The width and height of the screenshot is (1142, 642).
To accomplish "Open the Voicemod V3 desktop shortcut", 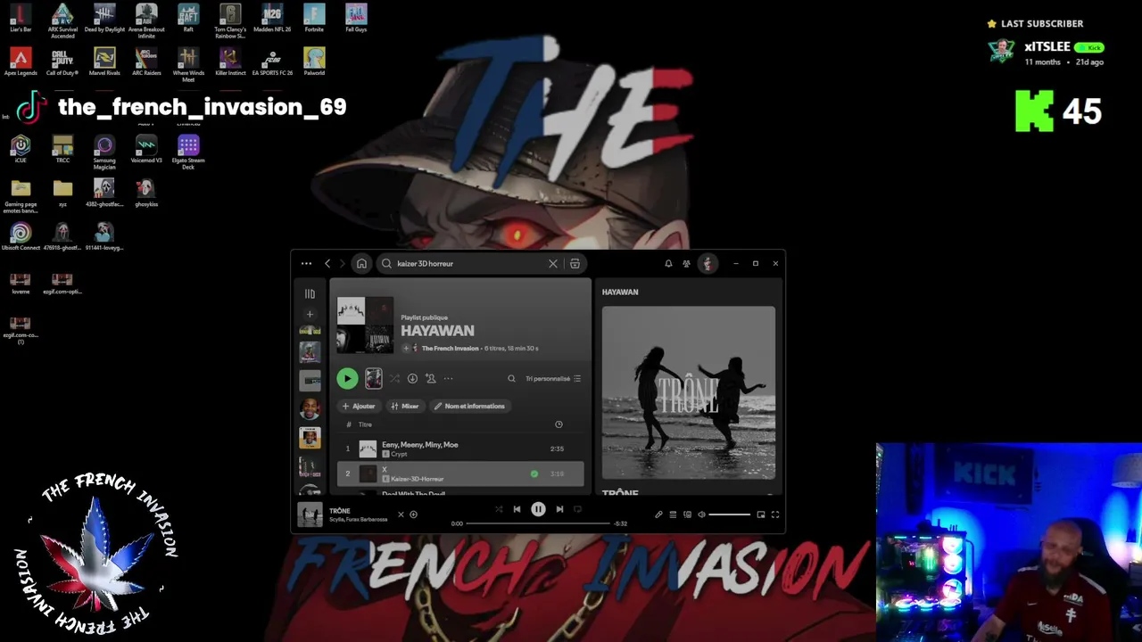I will click(x=146, y=149).
